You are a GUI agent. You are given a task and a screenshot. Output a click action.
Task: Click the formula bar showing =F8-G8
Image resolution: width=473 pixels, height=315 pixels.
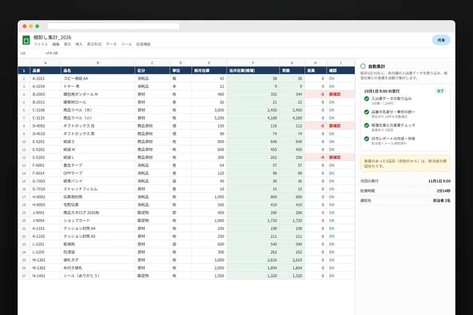click(x=52, y=53)
